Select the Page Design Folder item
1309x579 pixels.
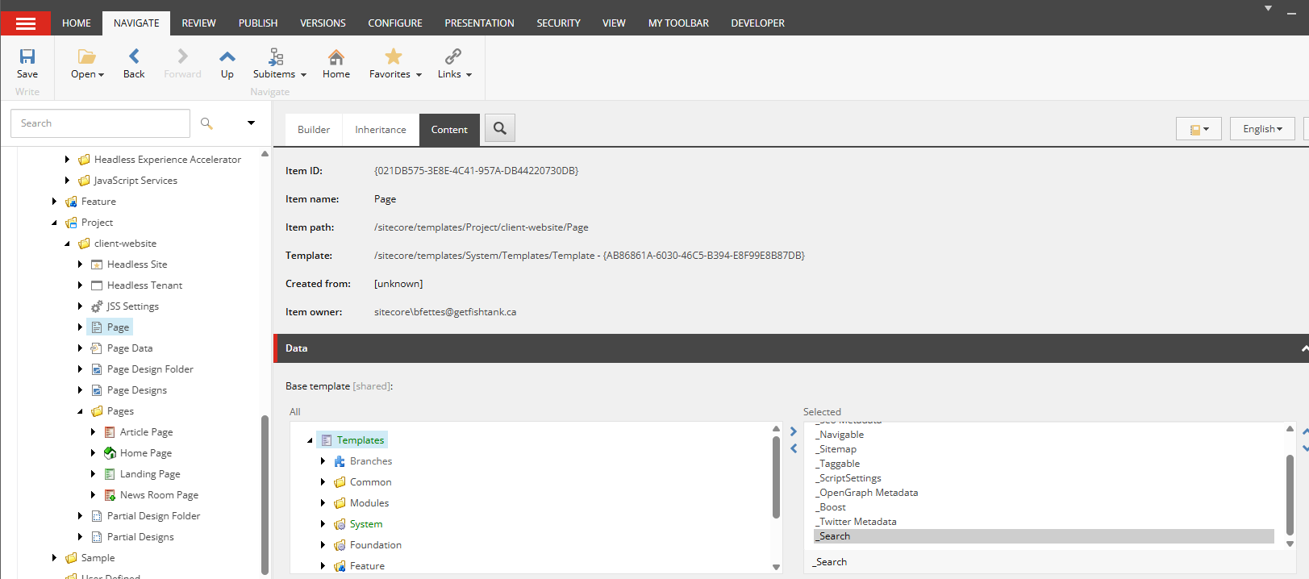[x=150, y=369]
